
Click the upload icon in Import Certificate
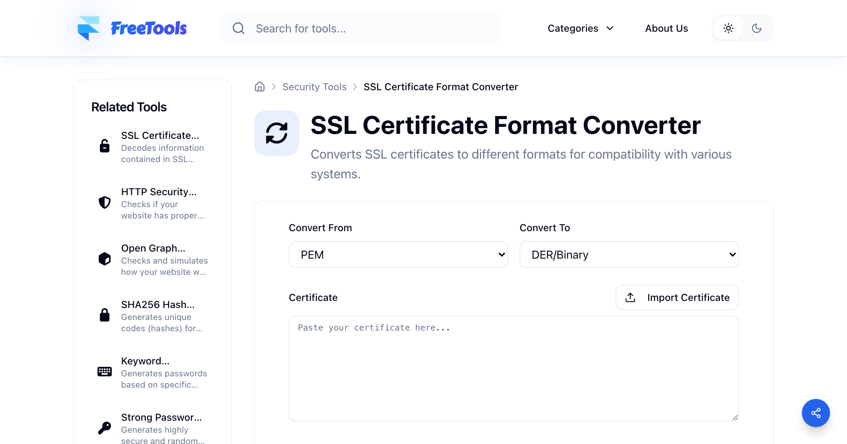pyautogui.click(x=630, y=297)
